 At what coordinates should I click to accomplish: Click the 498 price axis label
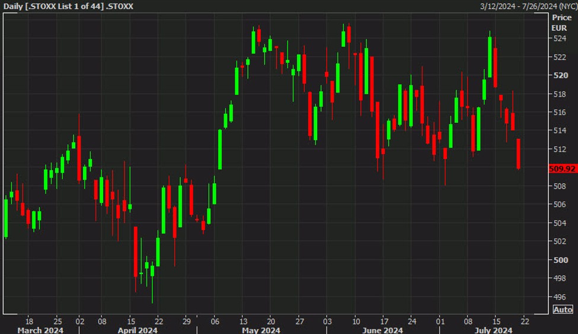(x=560, y=278)
